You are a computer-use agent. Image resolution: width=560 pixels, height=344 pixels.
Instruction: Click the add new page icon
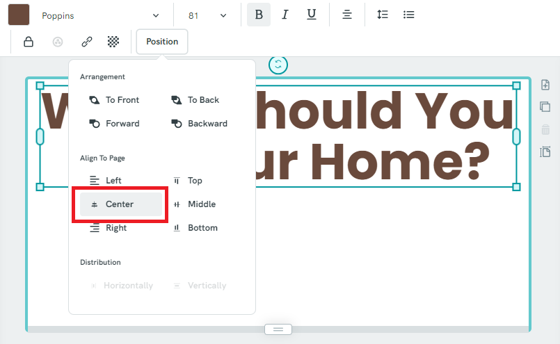coord(545,85)
